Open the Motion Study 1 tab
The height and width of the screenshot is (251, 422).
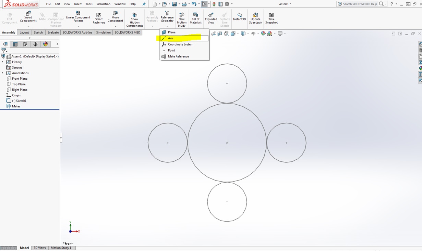coord(61,248)
